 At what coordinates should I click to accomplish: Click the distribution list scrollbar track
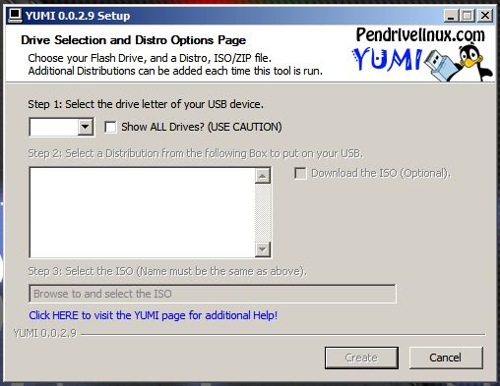(263, 212)
